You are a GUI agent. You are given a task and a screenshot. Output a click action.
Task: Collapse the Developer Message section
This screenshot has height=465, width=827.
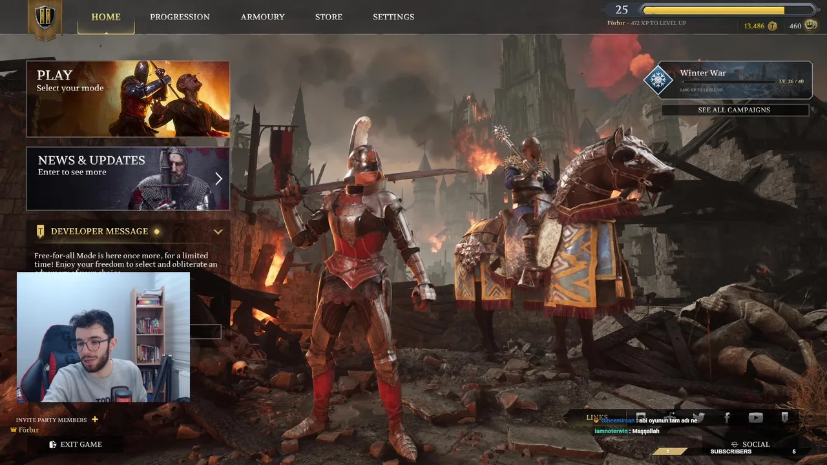point(218,231)
